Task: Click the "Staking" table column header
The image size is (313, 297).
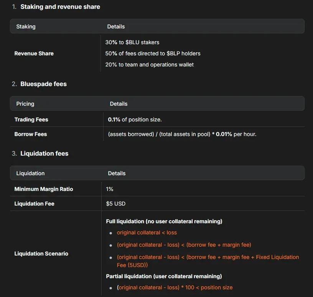Action: (26, 27)
